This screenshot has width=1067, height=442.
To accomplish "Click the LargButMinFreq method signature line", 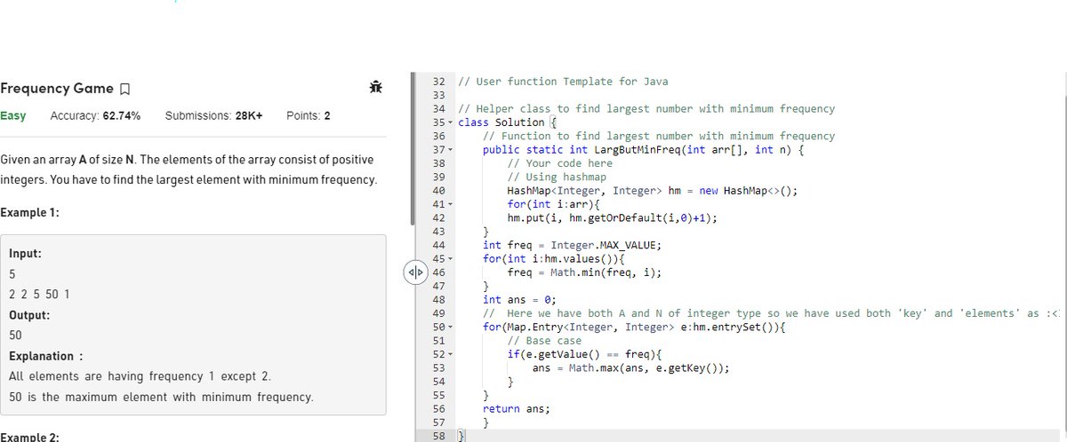I will click(643, 150).
